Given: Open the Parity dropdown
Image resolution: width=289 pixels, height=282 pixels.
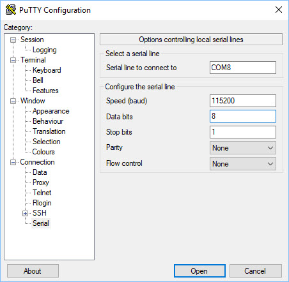Looking at the screenshot, I should pos(243,148).
